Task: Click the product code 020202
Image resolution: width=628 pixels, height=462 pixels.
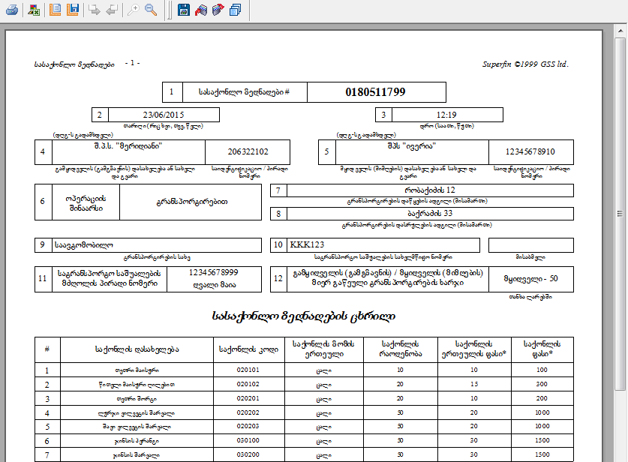Action: [248, 412]
